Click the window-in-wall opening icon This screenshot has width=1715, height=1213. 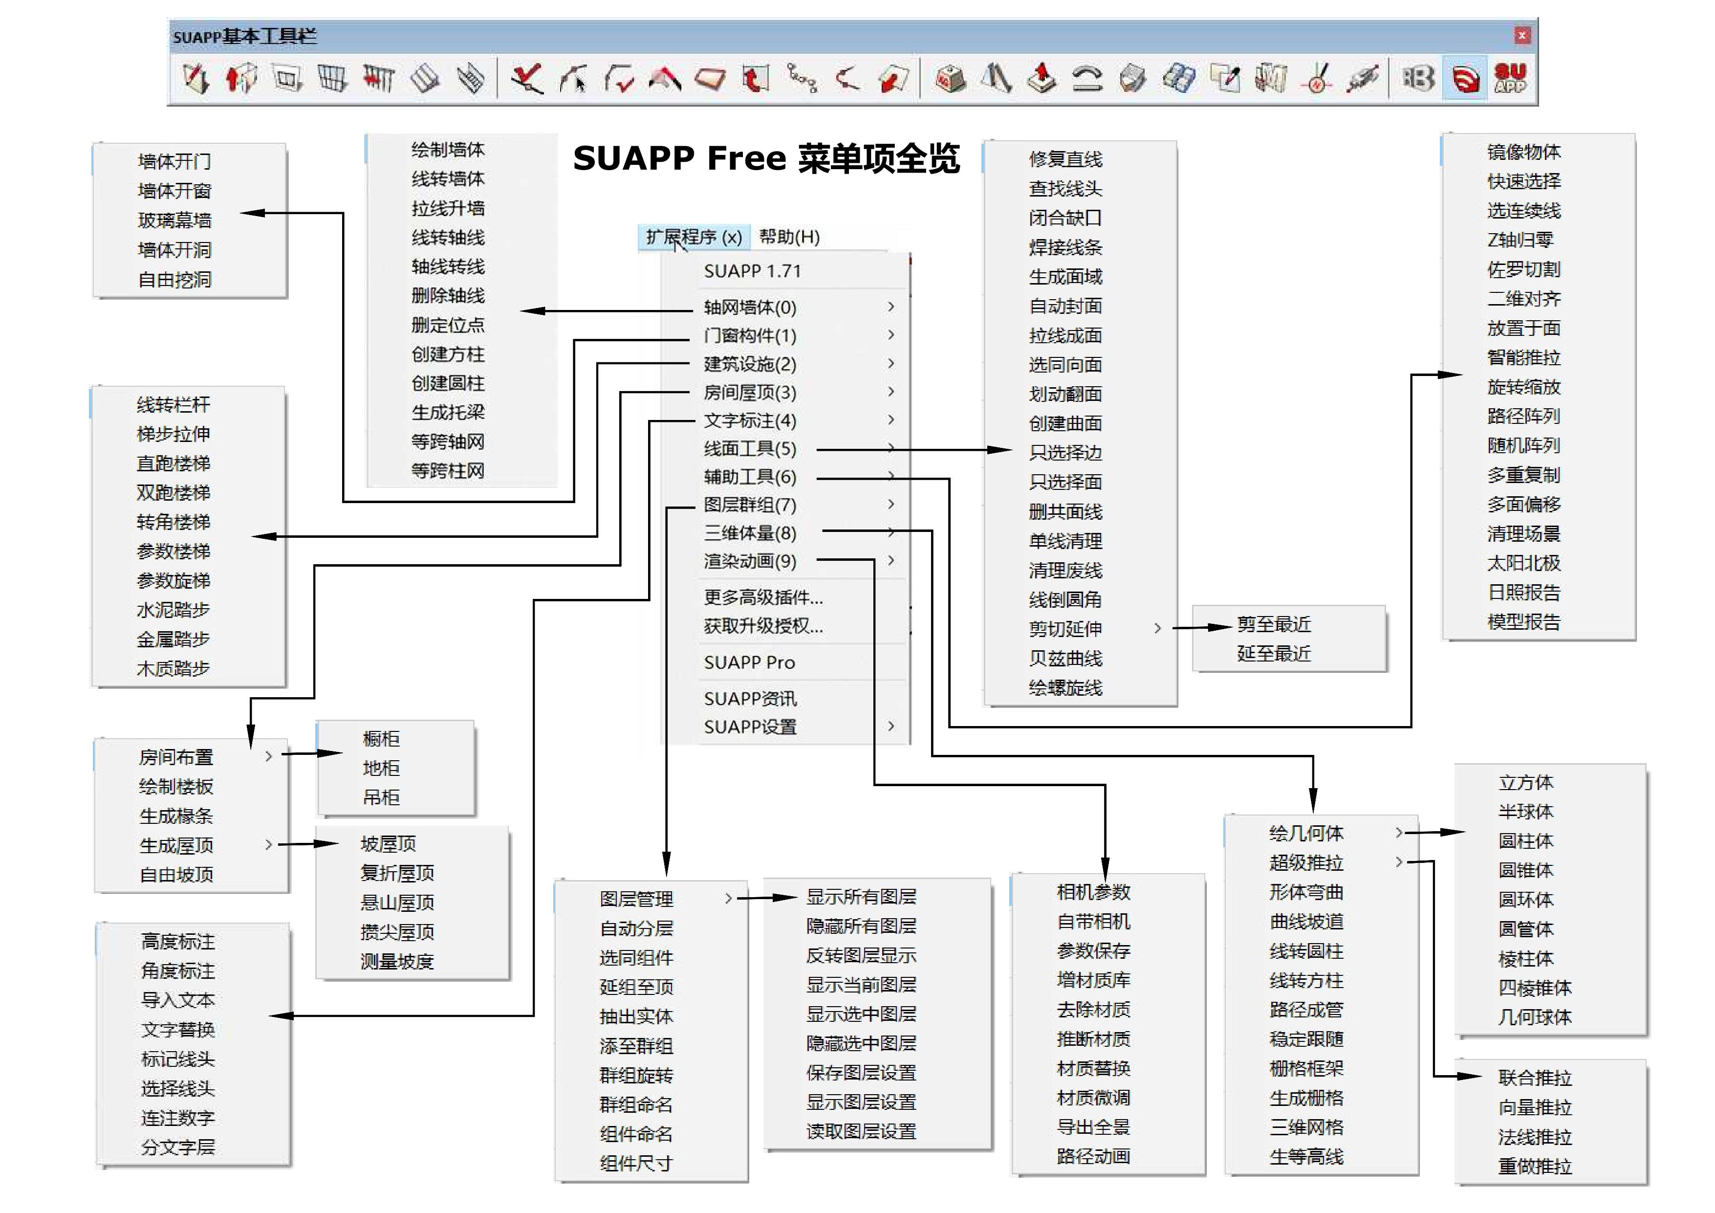tap(287, 78)
